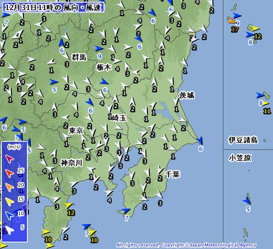Image resolution: width=273 pixels, height=249 pixels.
Task: Click the 埼玉 prefecture label
Action: point(119,118)
